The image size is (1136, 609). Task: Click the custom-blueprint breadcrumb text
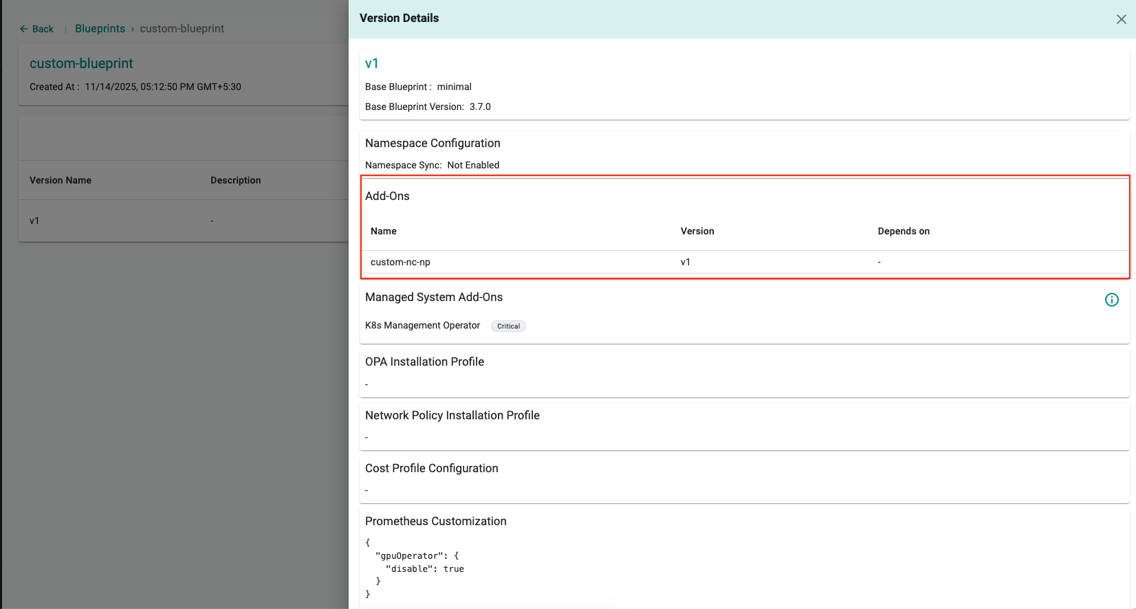point(182,29)
